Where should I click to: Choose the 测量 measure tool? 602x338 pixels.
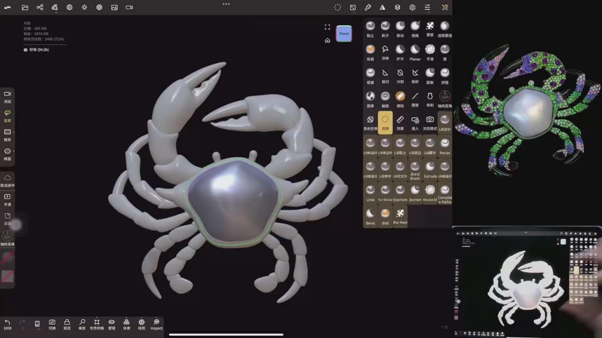pos(400,123)
